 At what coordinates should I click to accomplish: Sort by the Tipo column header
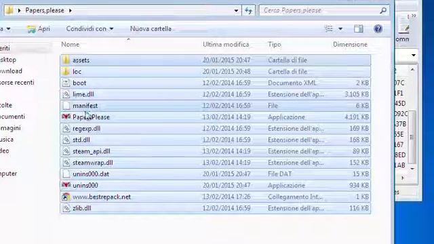[x=274, y=44]
